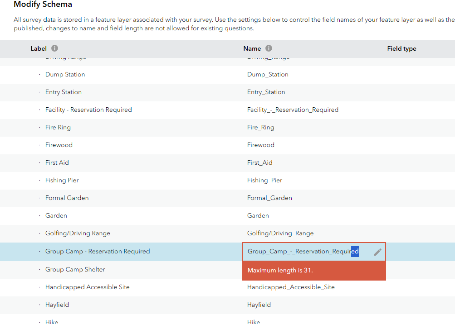Select the Hayfield row

[x=57, y=305]
